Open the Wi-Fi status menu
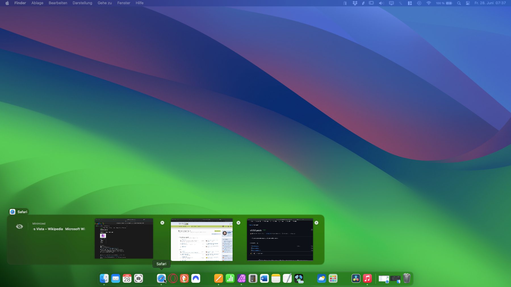511x287 pixels. (x=429, y=3)
